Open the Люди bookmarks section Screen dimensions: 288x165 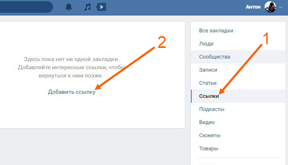(x=206, y=44)
